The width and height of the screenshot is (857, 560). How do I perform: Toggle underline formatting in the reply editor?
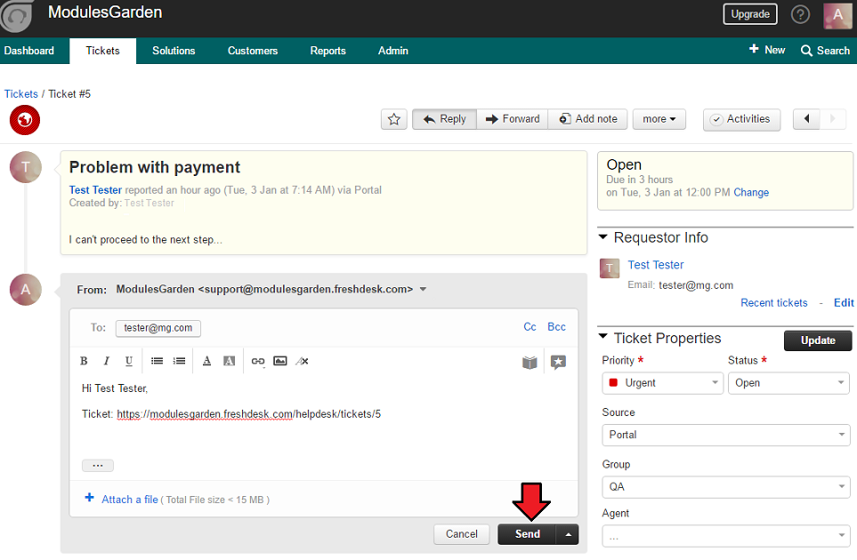click(129, 361)
